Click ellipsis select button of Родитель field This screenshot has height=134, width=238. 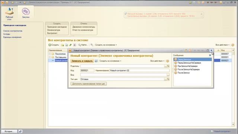(x=165, y=66)
